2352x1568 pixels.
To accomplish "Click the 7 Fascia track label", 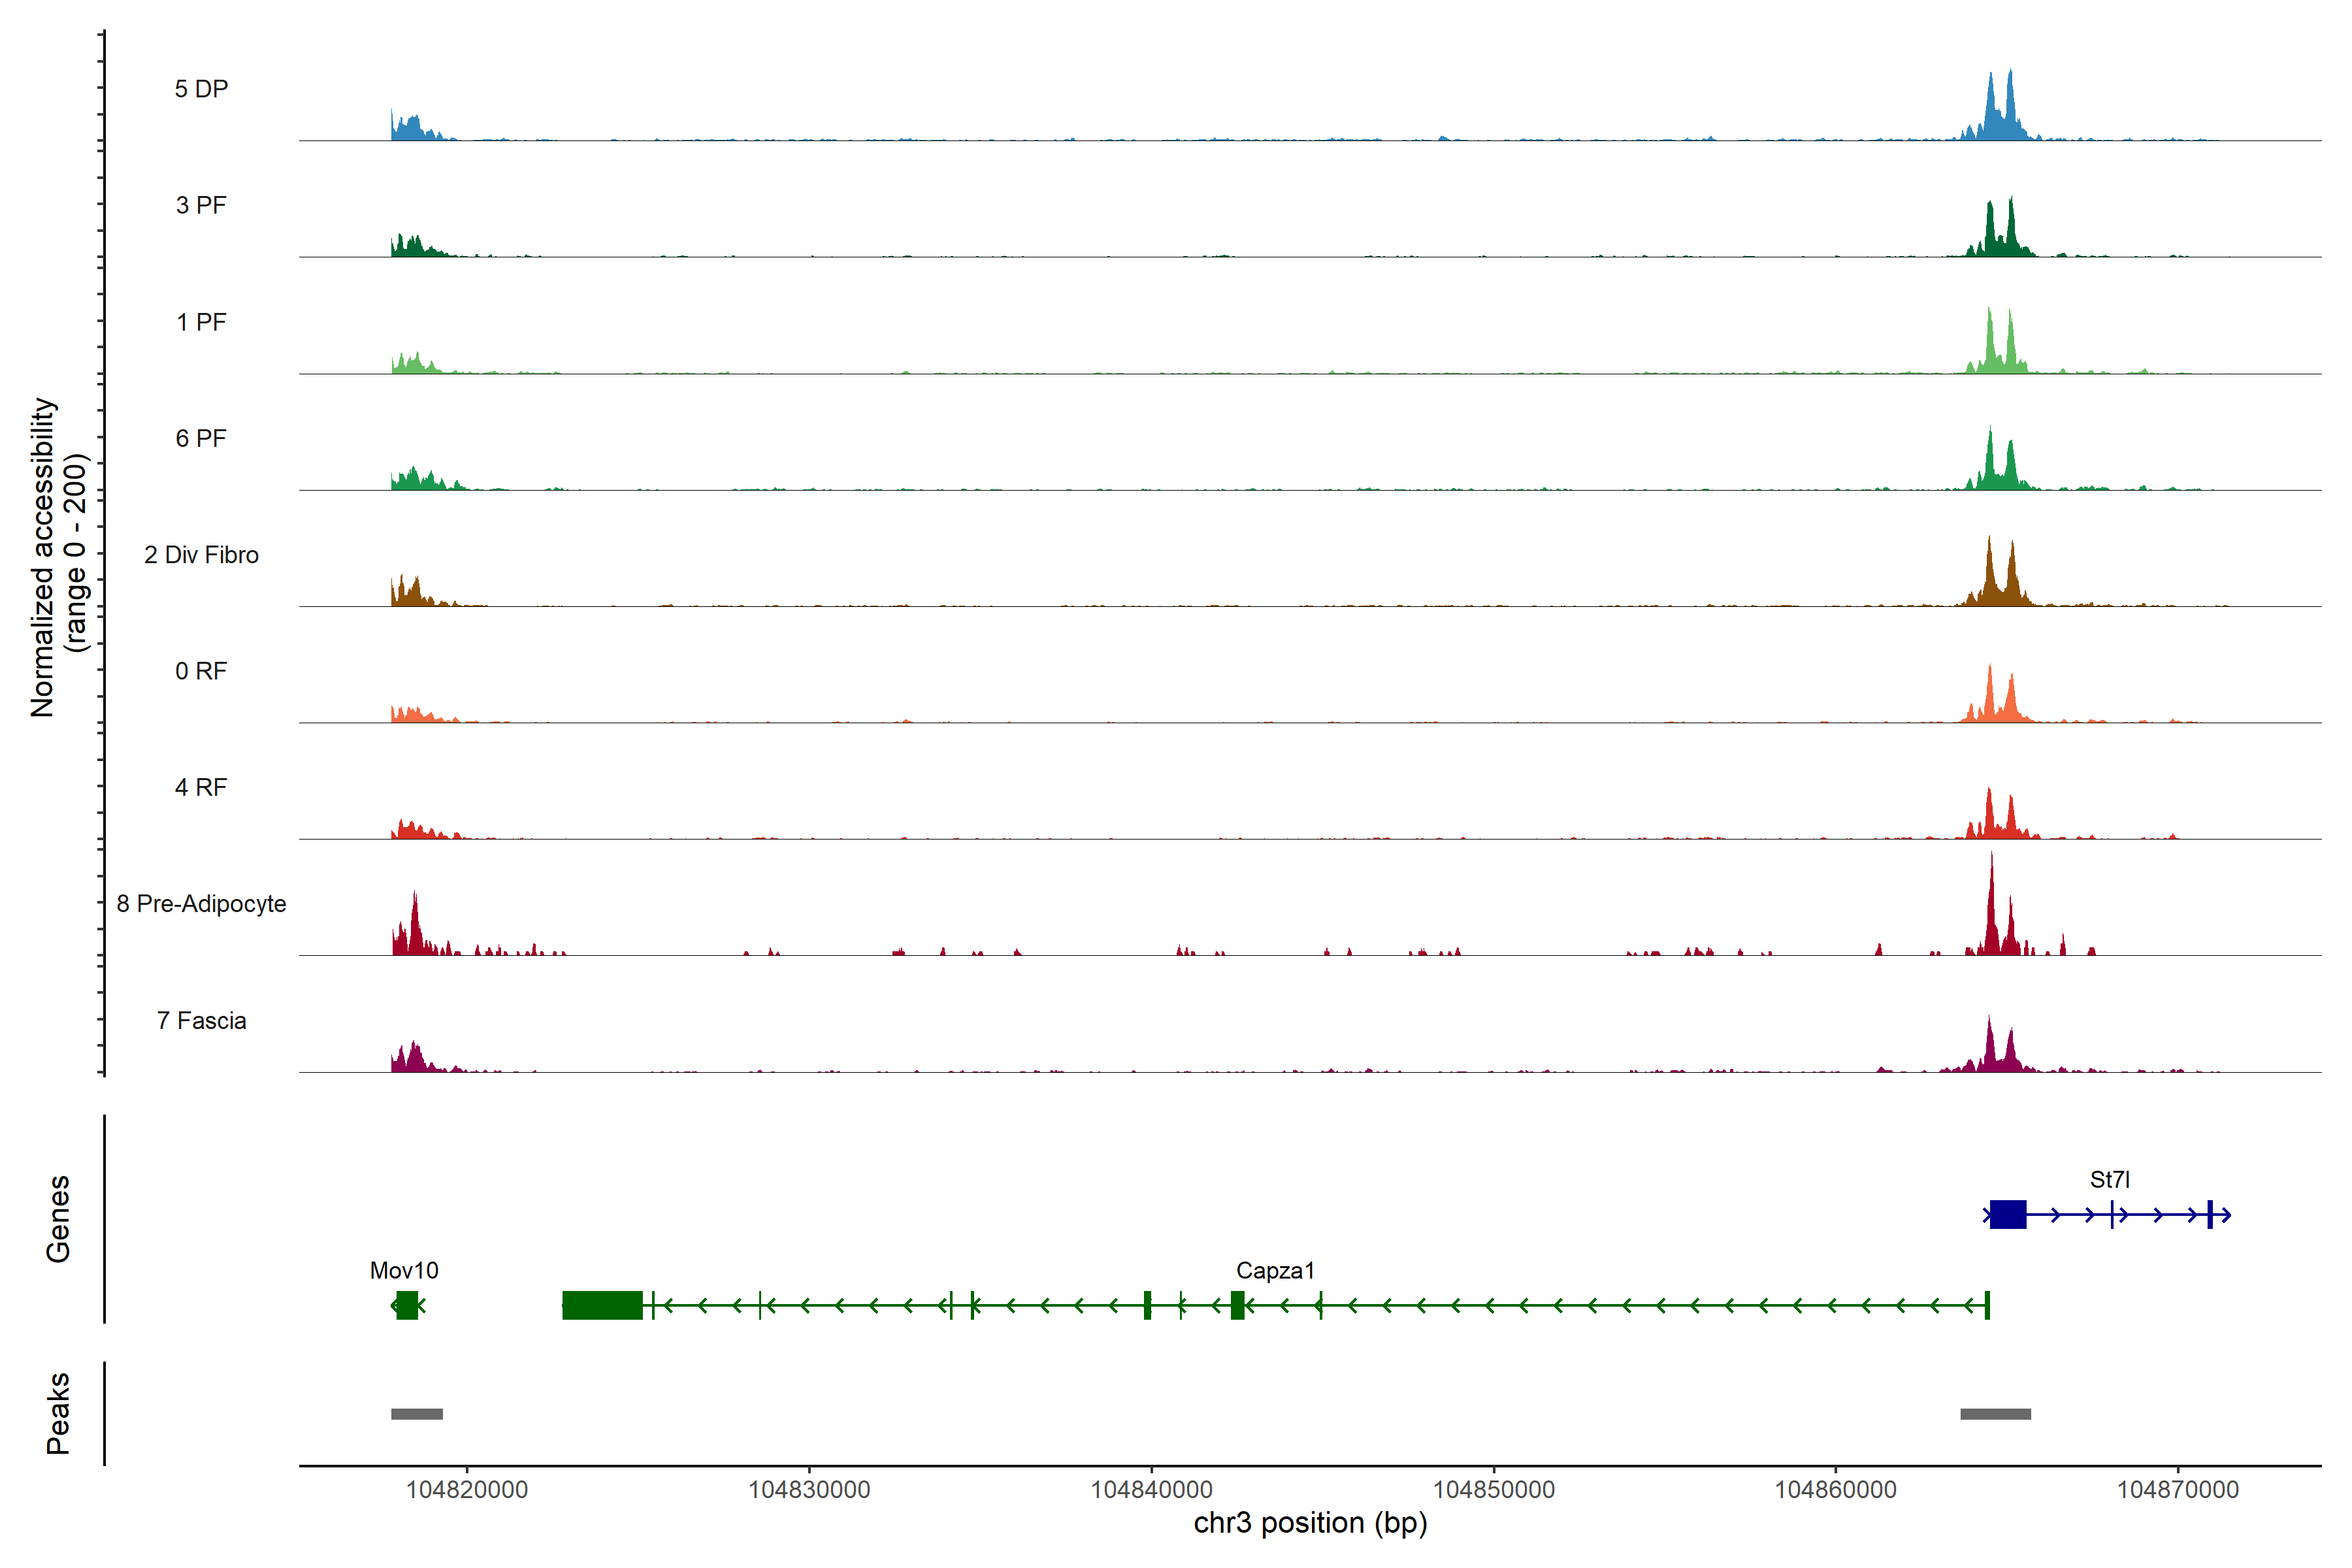I will [201, 1020].
